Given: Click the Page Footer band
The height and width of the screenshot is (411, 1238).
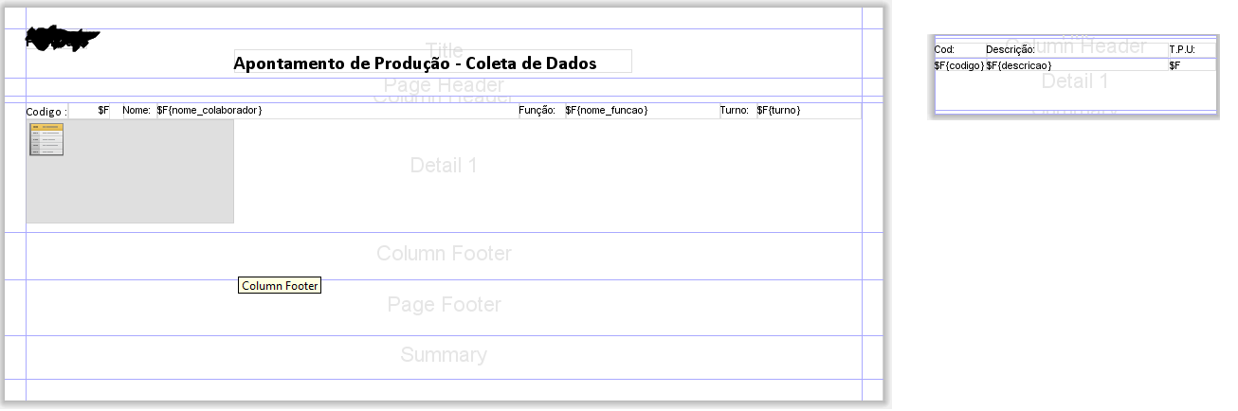Looking at the screenshot, I should 444,306.
